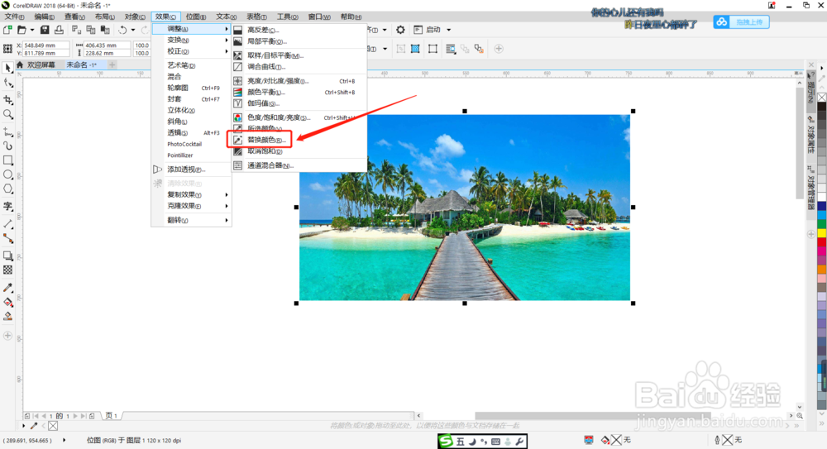Expand the 克隆效果 submenu
Image resolution: width=827 pixels, height=449 pixels.
pyautogui.click(x=192, y=206)
